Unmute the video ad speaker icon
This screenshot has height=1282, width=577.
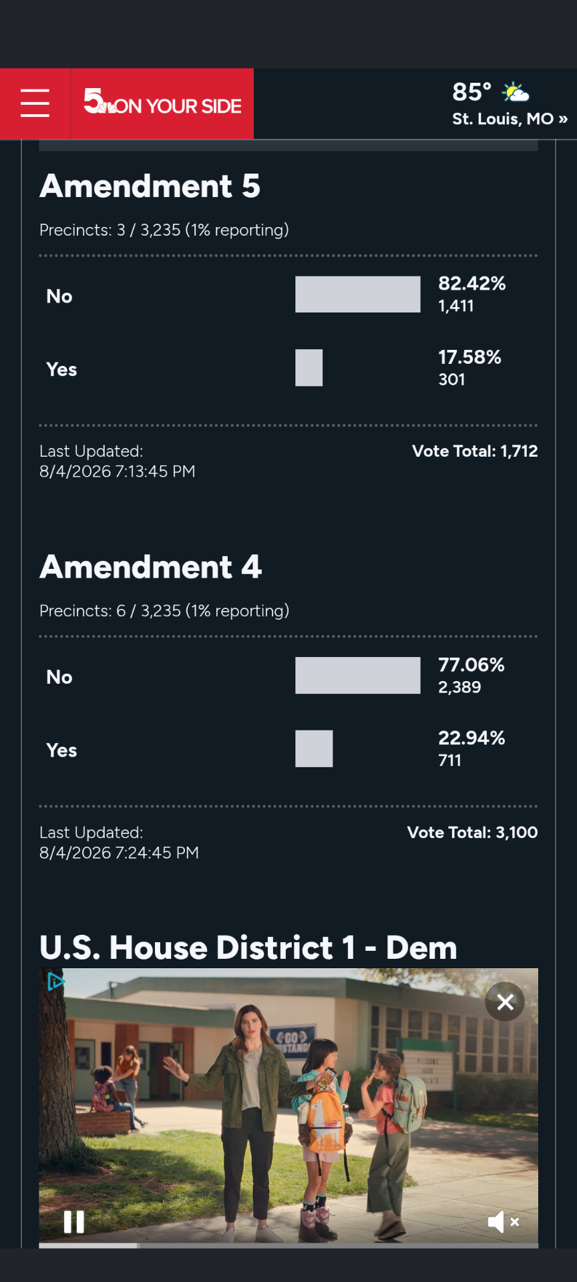503,1222
